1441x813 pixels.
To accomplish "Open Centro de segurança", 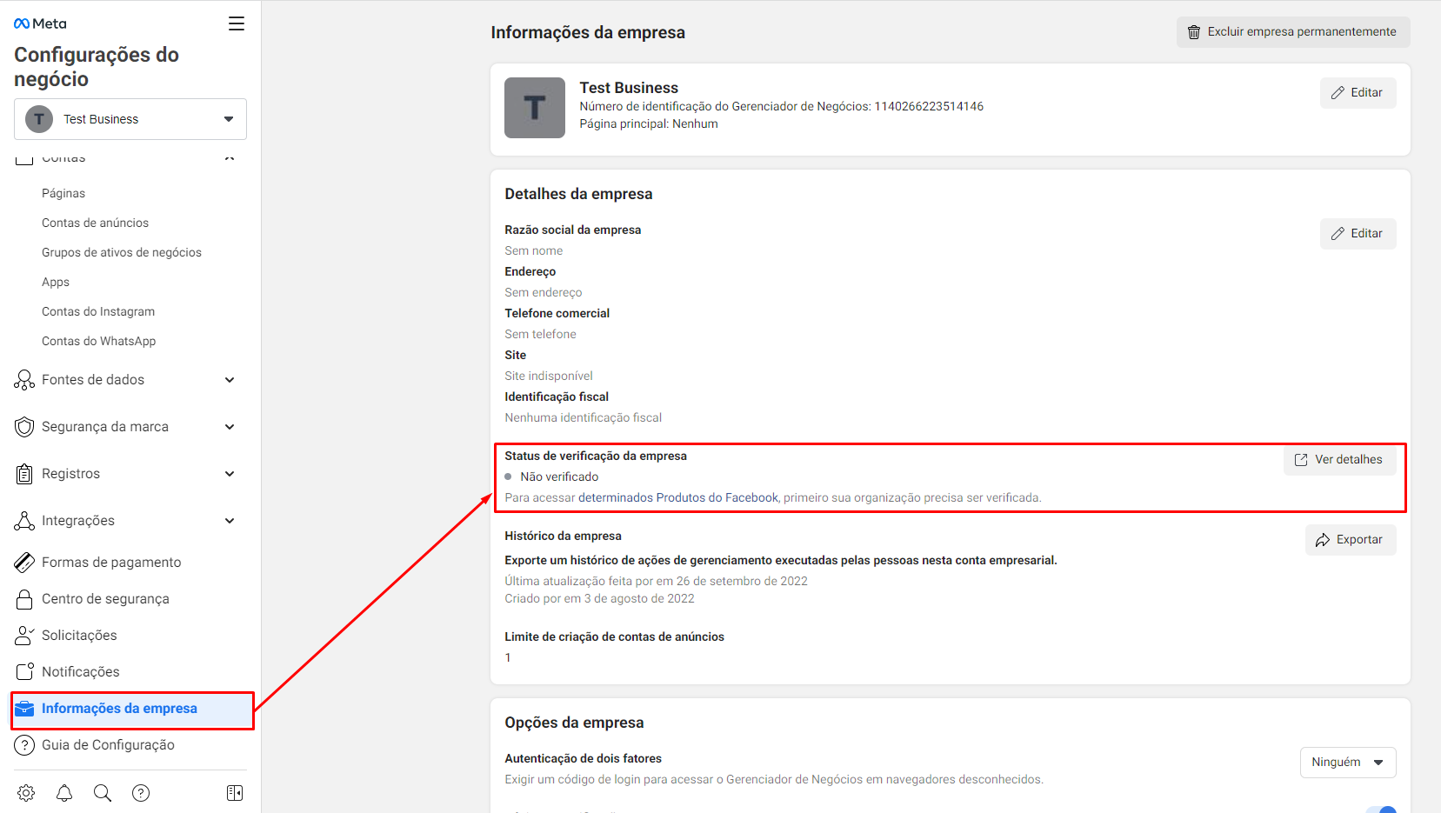I will coord(105,599).
